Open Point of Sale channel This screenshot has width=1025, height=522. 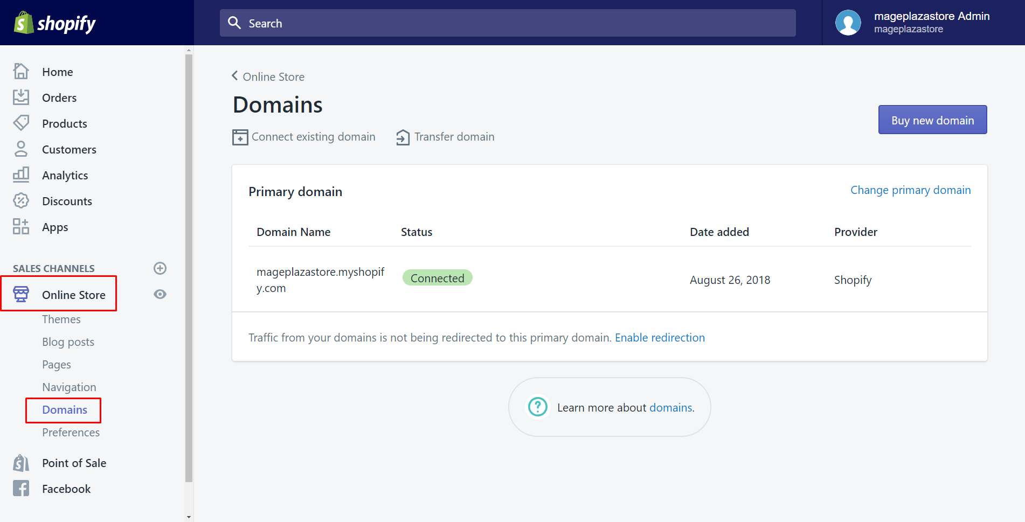click(74, 463)
